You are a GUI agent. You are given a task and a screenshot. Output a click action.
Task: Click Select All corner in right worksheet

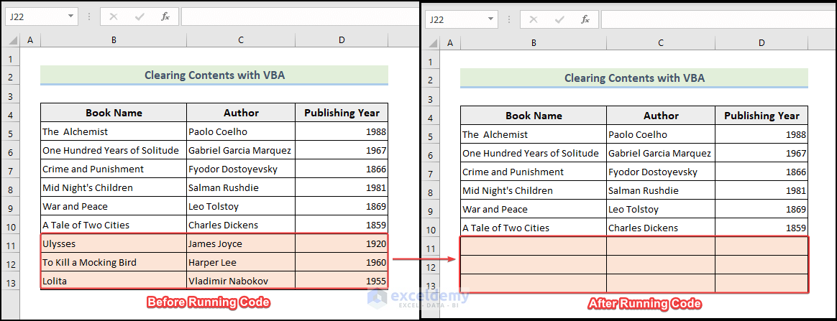pyautogui.click(x=432, y=43)
